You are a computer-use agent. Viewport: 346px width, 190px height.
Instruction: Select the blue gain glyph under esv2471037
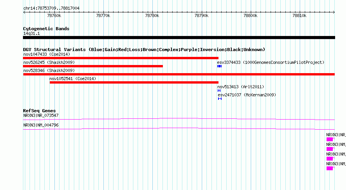220,99
